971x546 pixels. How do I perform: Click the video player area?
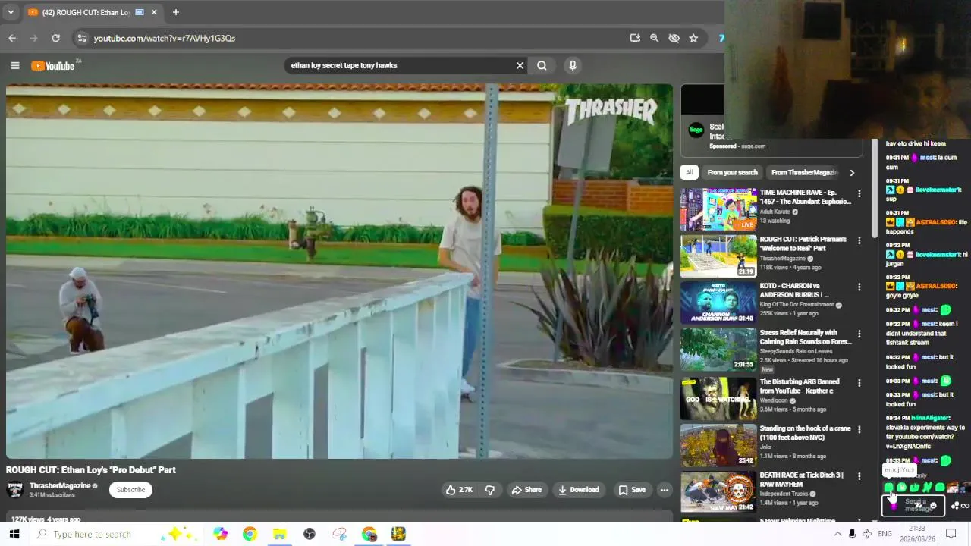[339, 271]
